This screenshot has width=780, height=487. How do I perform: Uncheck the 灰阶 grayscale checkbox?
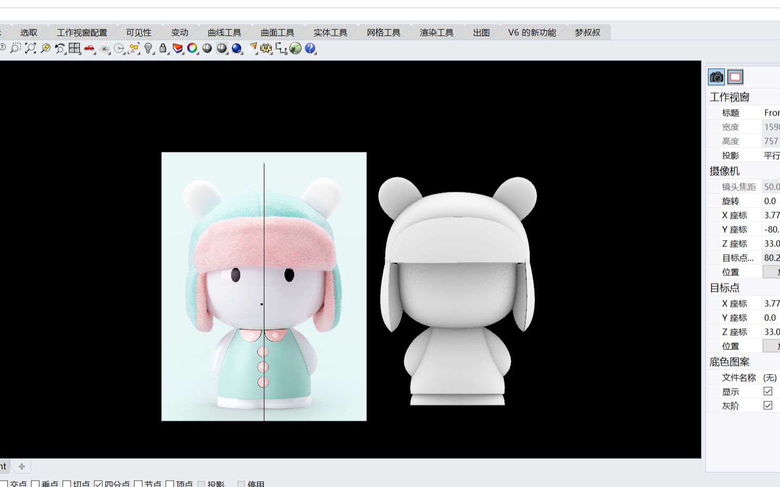coord(768,406)
